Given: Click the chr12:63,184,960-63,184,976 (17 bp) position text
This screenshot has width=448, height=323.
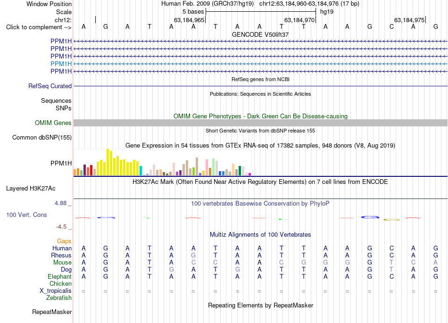Looking at the screenshot, I should click(309, 4).
